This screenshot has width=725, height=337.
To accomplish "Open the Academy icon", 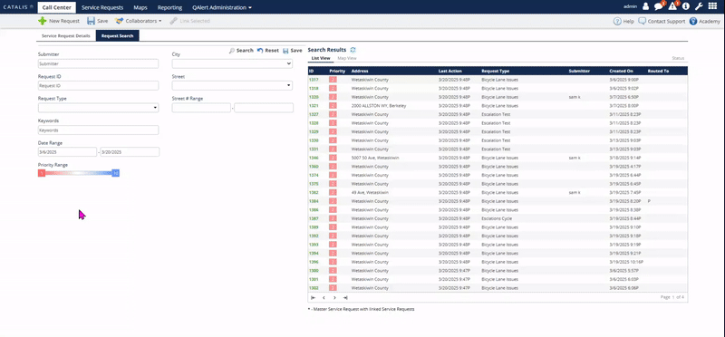I will tap(693, 21).
